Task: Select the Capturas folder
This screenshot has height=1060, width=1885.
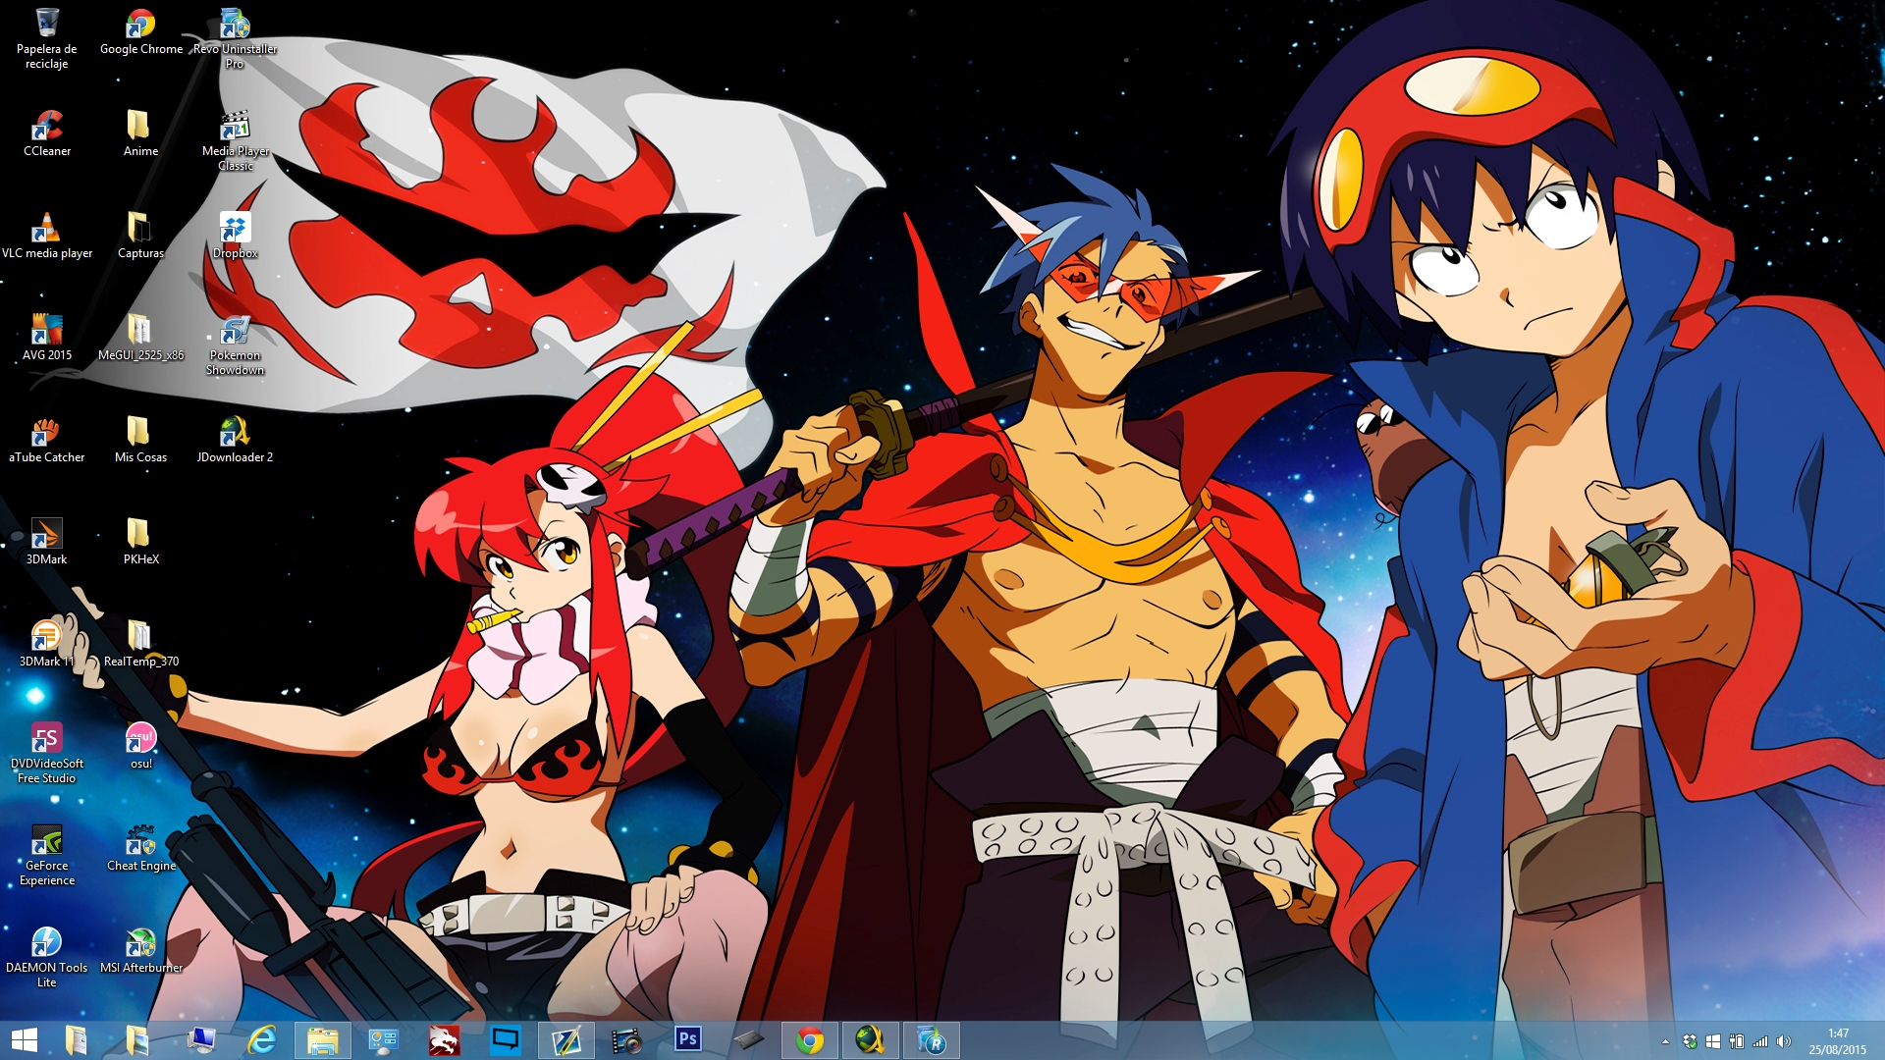Action: point(140,237)
